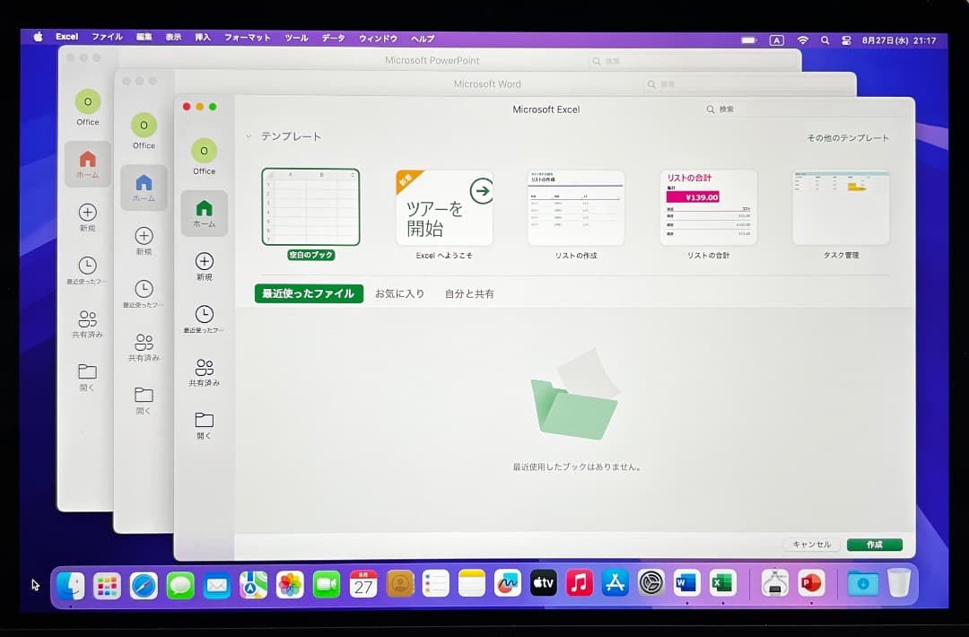Open その他のテンプレート link
The height and width of the screenshot is (637, 969).
[847, 138]
